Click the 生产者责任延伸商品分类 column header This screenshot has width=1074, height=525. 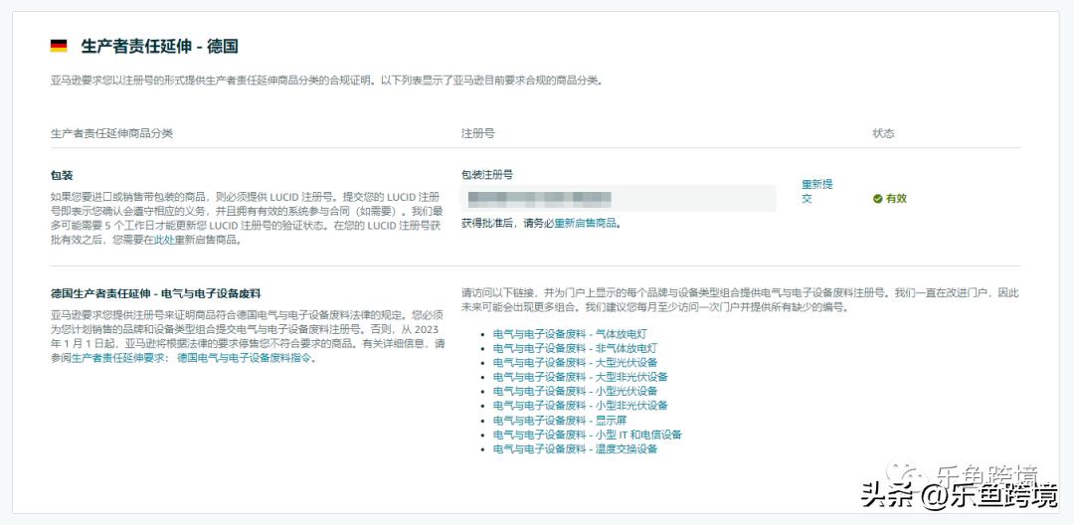click(x=112, y=133)
